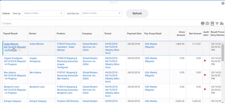Open company link in Angela Snodgrass row
Image resolution: width=225 pixels, height=103 pixels.
tap(90, 61)
